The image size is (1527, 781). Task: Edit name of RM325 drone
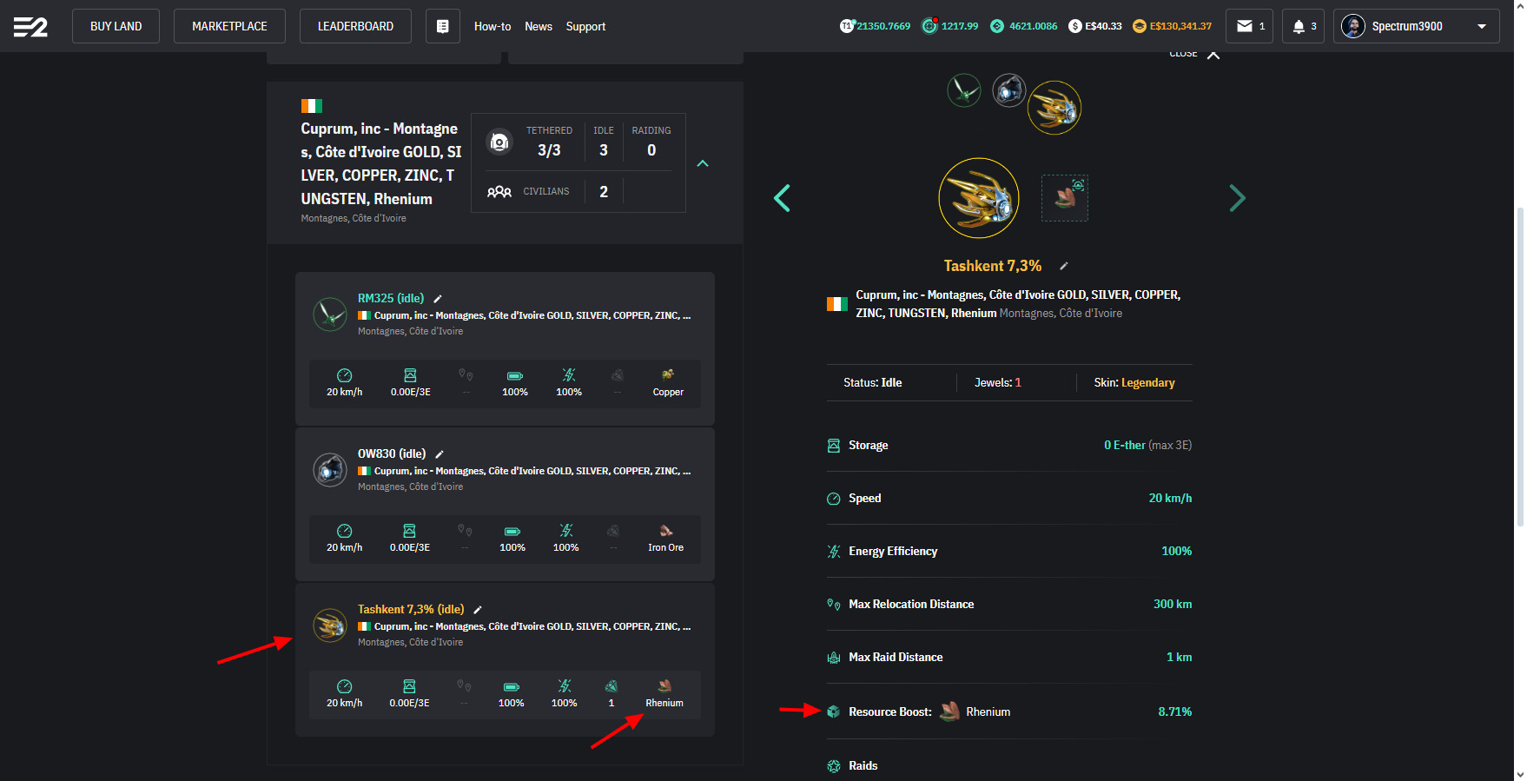(x=438, y=299)
